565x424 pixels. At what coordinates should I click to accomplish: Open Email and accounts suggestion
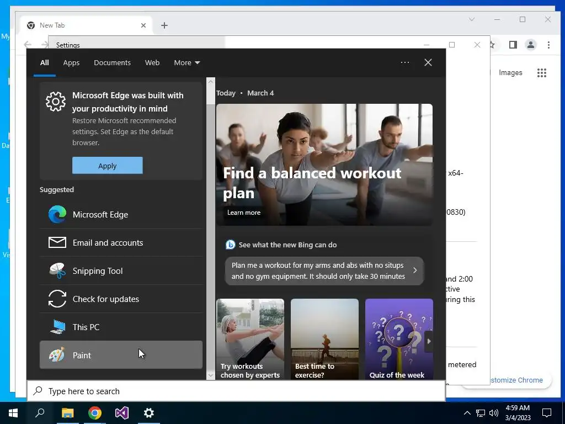pos(121,243)
